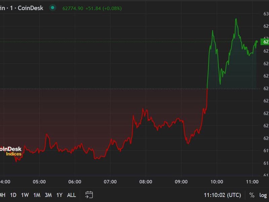Choose the 1M time range

(x=37, y=195)
